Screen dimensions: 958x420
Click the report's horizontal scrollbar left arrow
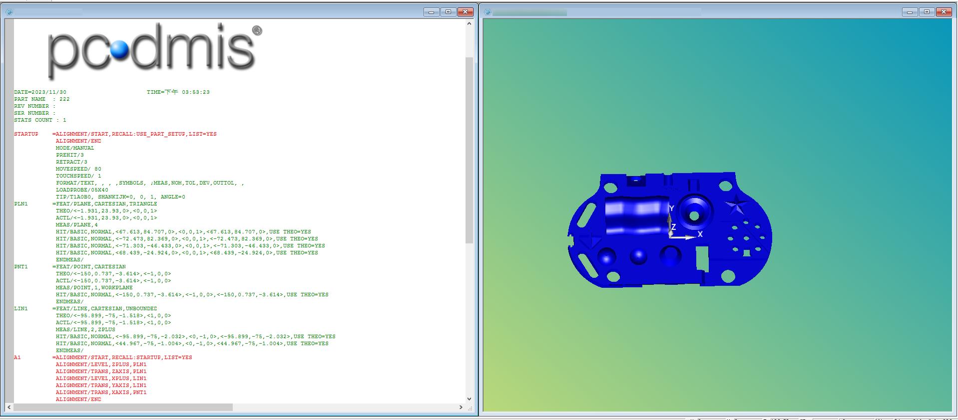[9, 408]
